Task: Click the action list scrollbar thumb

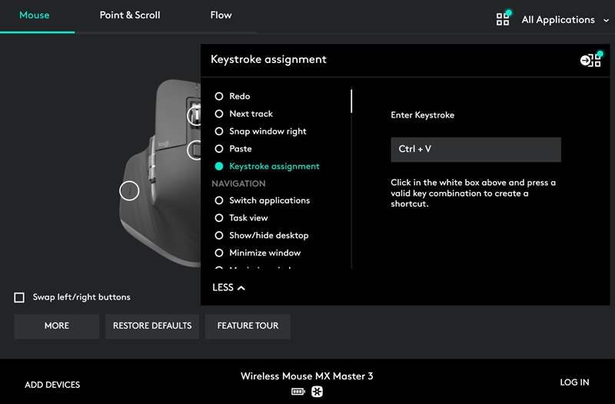Action: (351, 101)
